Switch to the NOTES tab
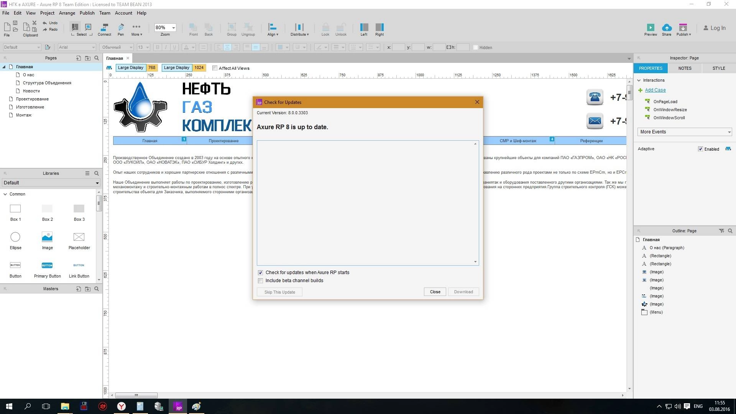Viewport: 736px width, 414px height. click(x=685, y=68)
